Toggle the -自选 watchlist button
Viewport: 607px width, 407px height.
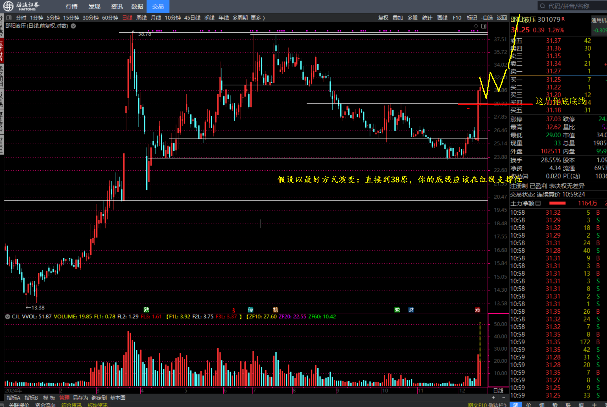coord(487,18)
